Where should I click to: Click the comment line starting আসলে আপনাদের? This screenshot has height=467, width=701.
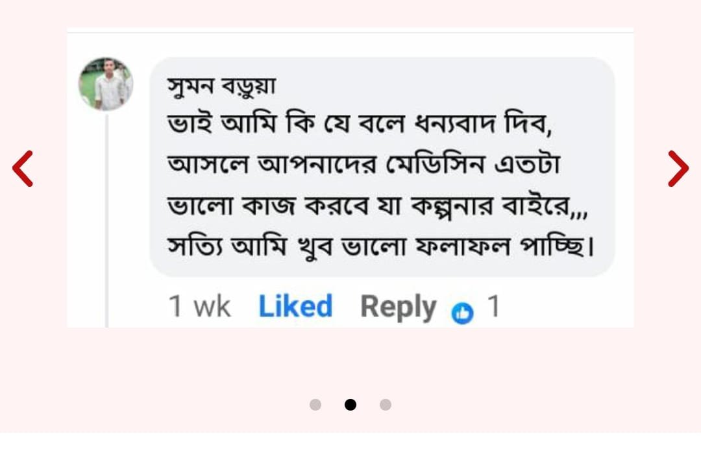[363, 166]
